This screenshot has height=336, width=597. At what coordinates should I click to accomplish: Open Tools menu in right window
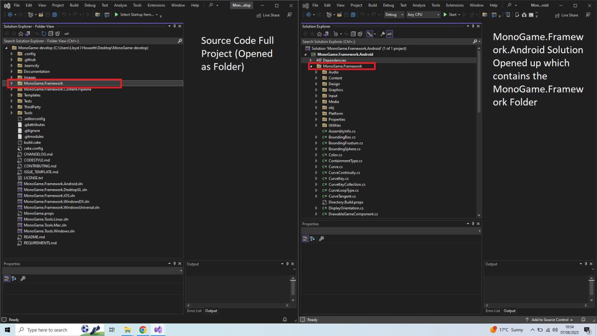(435, 5)
